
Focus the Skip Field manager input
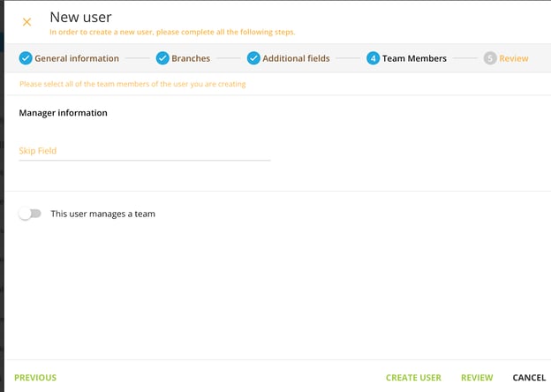(x=144, y=151)
